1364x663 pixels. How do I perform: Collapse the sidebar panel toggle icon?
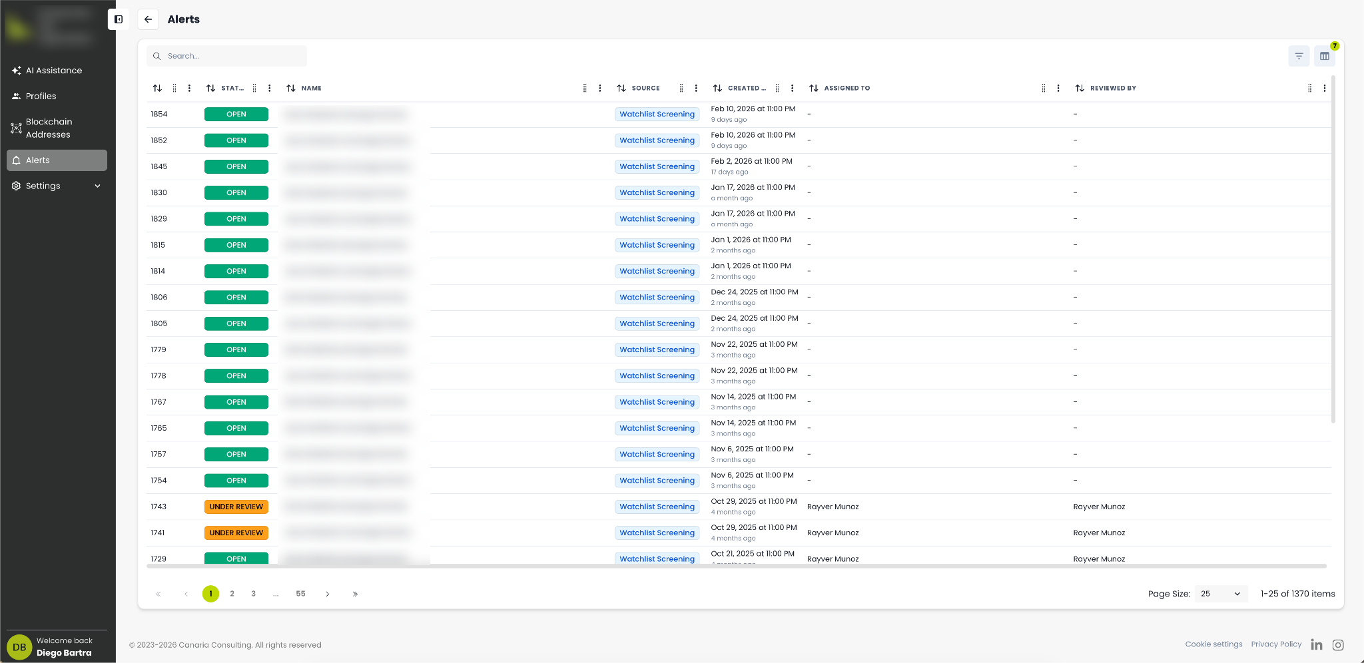[119, 19]
